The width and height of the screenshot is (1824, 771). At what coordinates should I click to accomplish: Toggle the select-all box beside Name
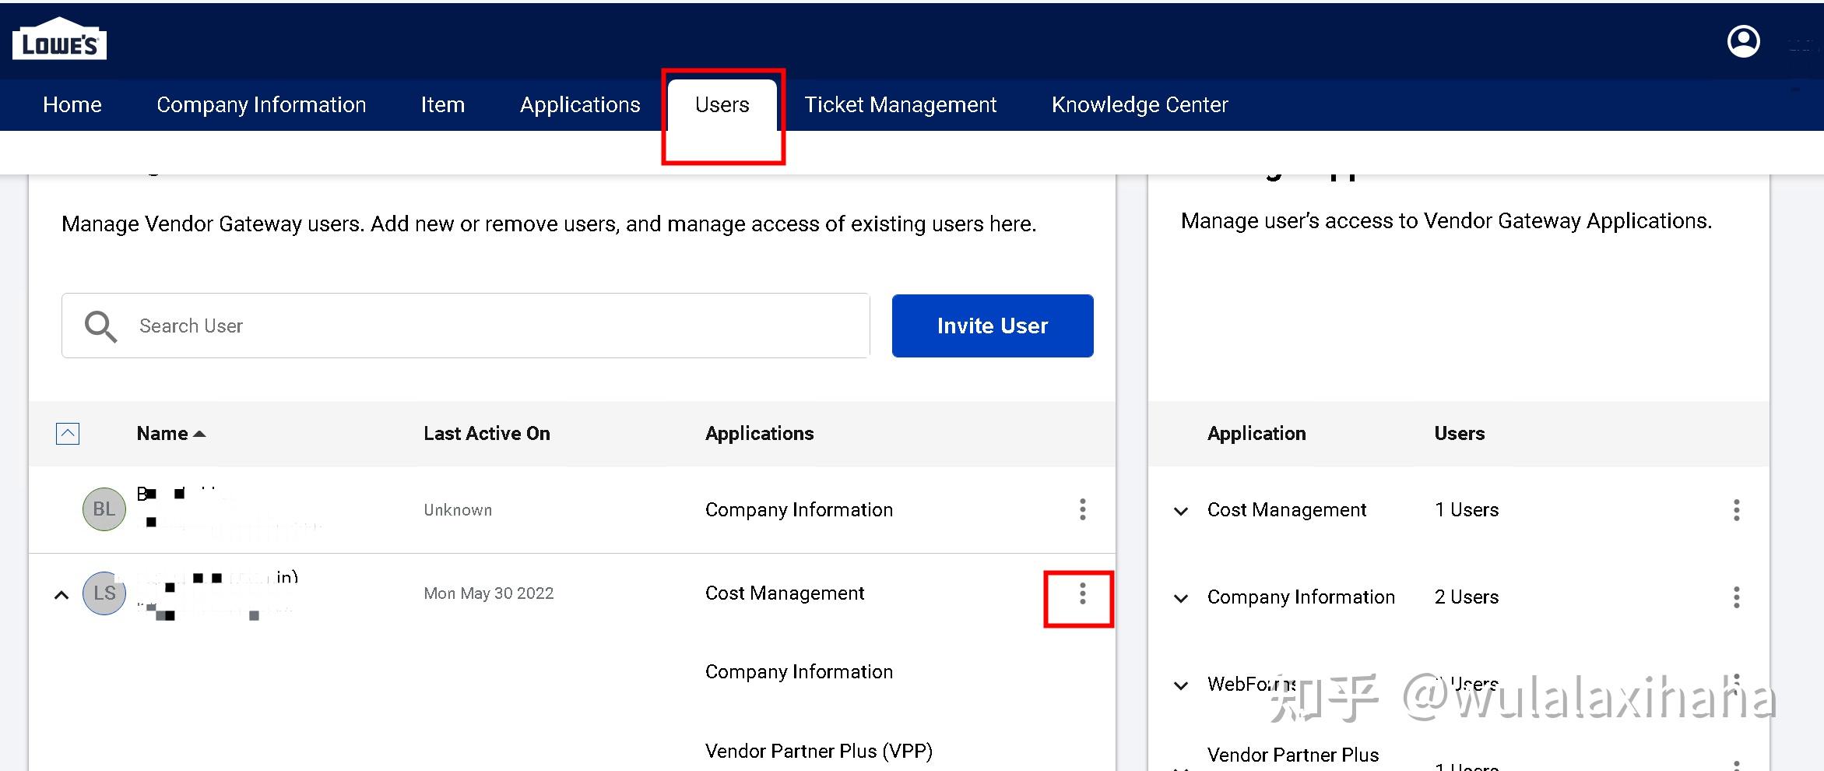click(68, 434)
